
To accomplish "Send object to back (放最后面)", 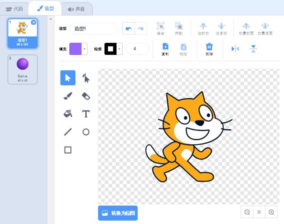I will [x=265, y=28].
